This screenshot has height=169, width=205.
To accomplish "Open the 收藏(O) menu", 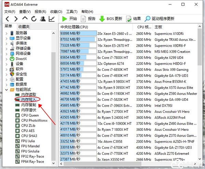I will pyautogui.click(x=56, y=12).
